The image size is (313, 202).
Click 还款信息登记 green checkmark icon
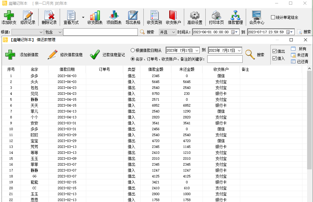pyautogui.click(x=95, y=55)
